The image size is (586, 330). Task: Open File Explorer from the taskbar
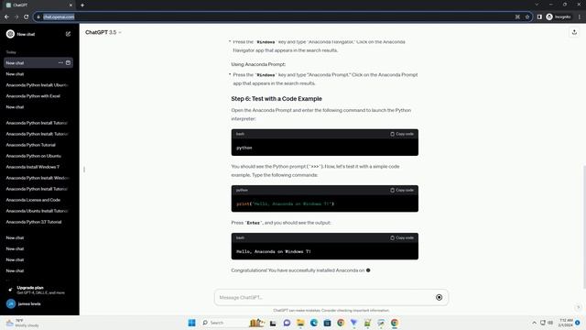coord(300,323)
